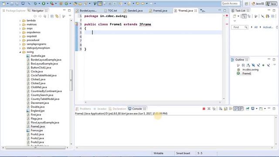Toggle Scheduled view in Task List
279x157 pixels.
tap(249, 17)
